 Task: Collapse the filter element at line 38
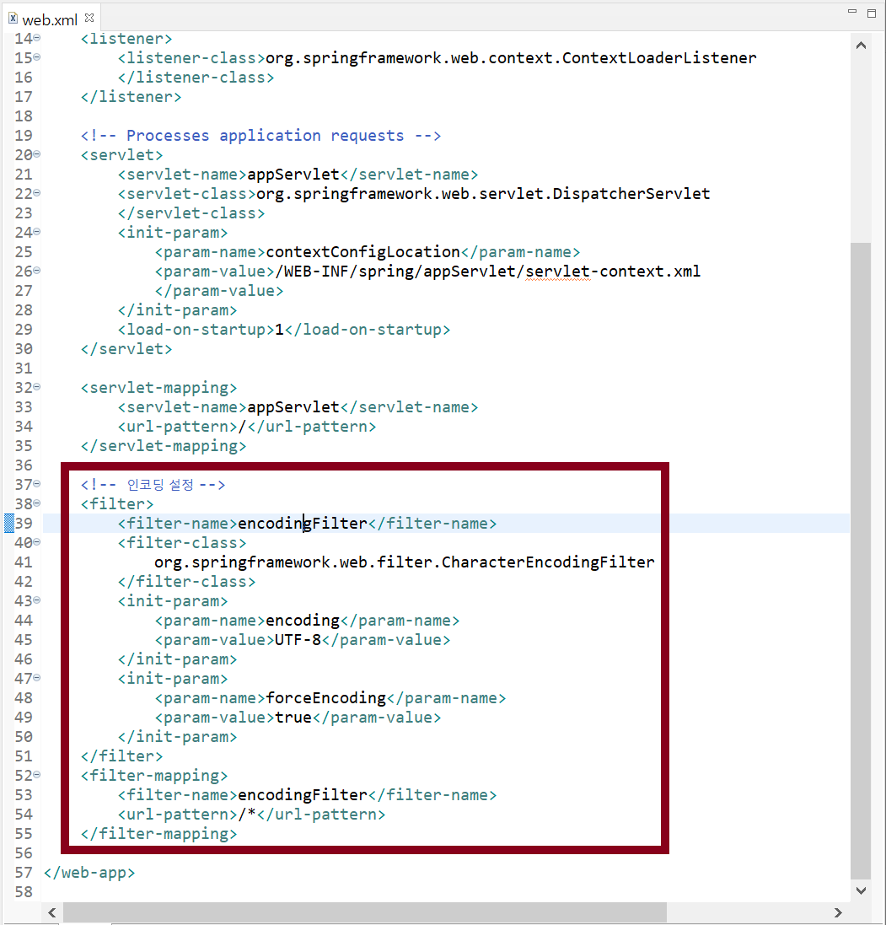tap(36, 503)
